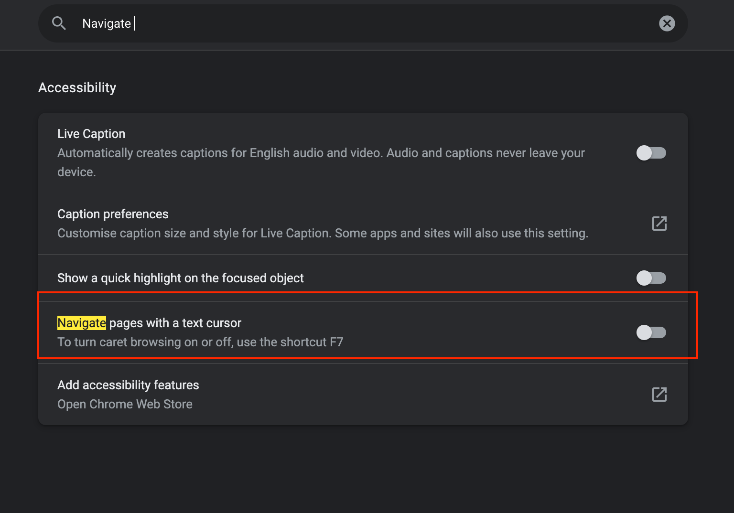Clear the search text with X button

coord(667,23)
